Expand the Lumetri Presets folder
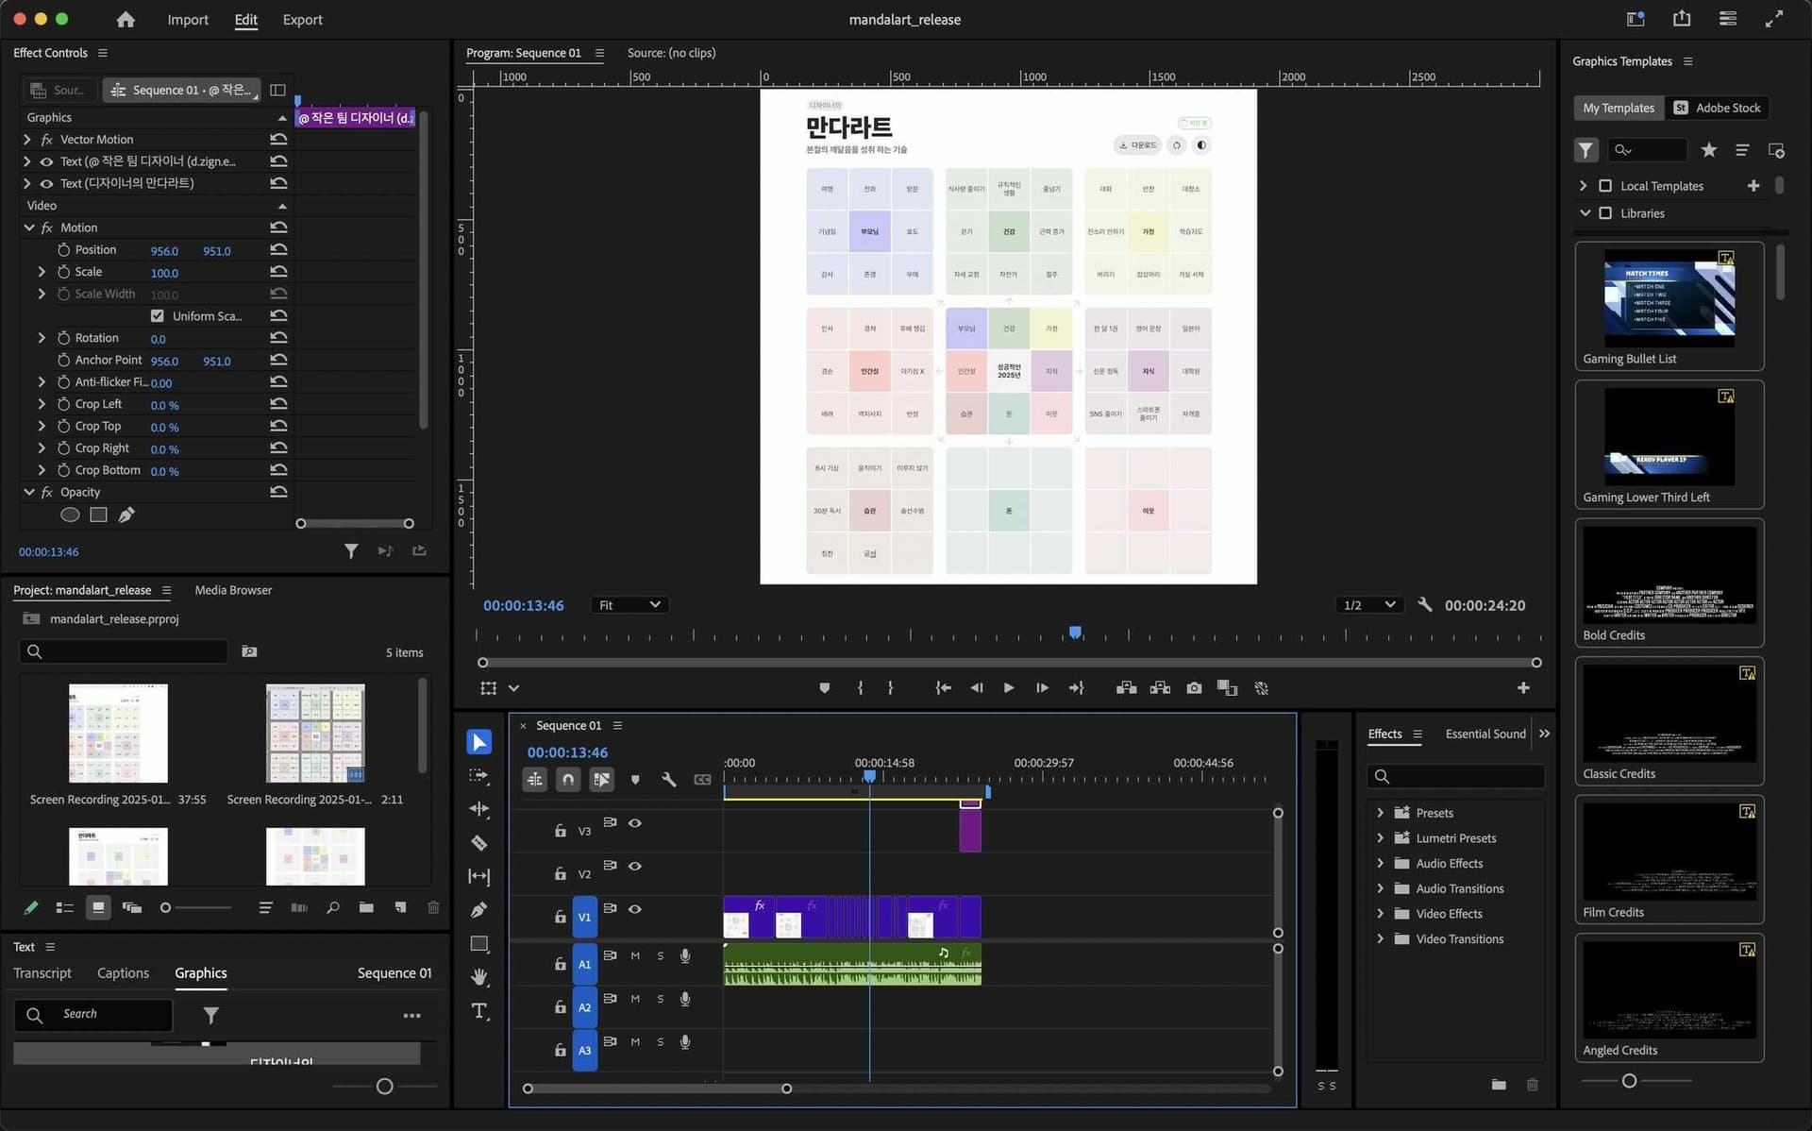Image resolution: width=1812 pixels, height=1131 pixels. click(x=1380, y=838)
